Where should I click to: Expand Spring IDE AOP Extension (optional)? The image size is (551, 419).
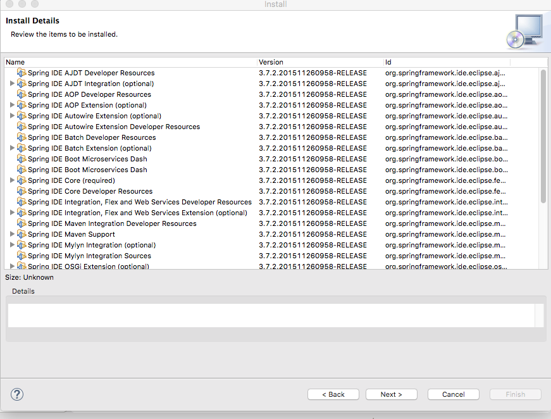[x=12, y=105]
